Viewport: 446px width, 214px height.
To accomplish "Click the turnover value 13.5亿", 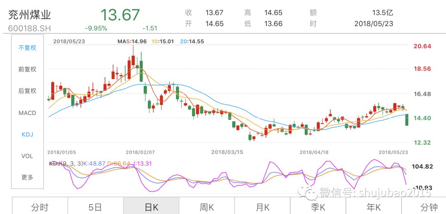I will (382, 13).
